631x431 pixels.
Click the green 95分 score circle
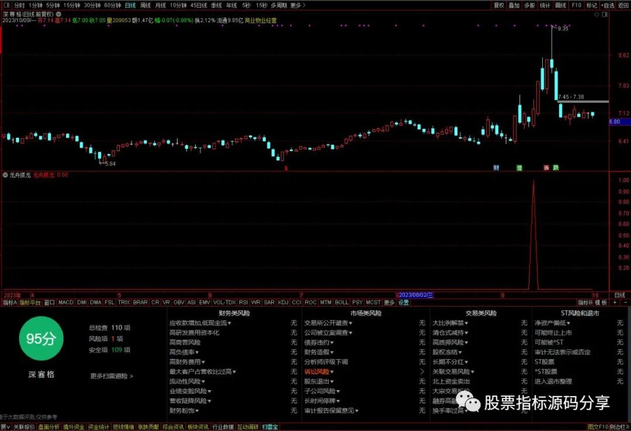point(41,338)
